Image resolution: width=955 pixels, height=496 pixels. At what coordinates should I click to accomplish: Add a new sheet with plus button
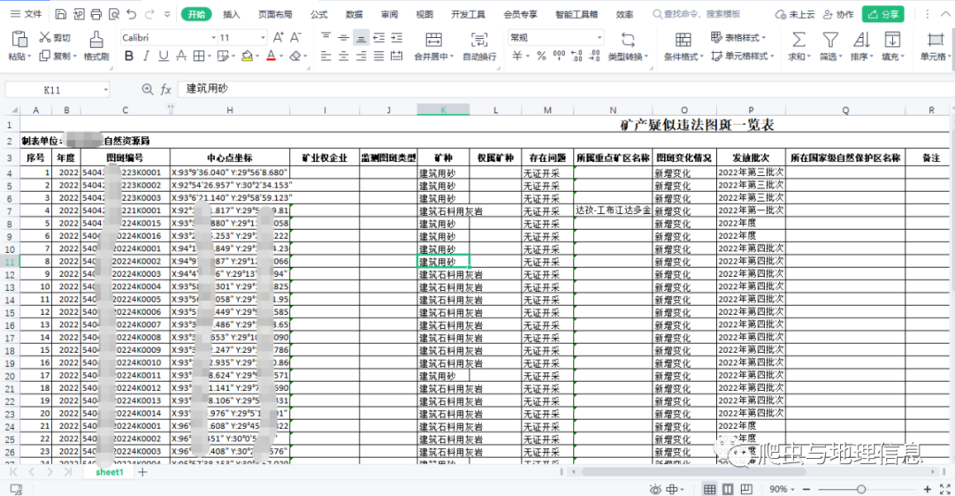coord(142,472)
